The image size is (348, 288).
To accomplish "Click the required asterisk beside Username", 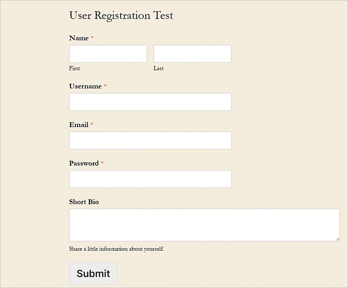I will click(x=105, y=86).
